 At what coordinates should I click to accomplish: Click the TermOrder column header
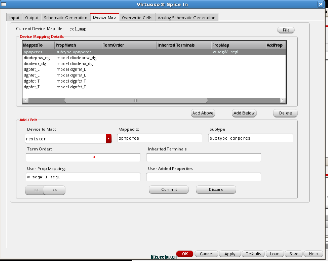click(x=129, y=45)
